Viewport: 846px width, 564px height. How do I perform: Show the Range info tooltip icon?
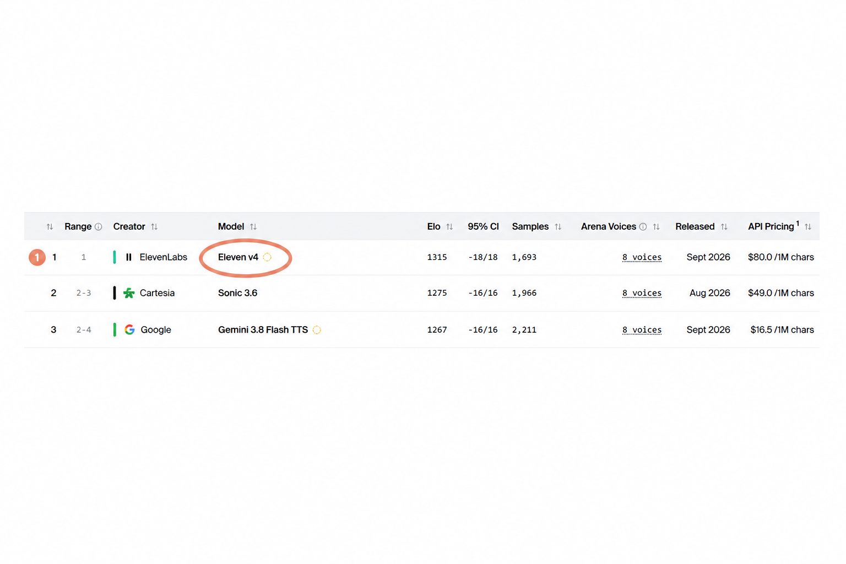[99, 227]
